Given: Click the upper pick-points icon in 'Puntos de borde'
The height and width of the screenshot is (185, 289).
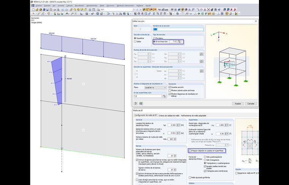Looking at the screenshot, I should coord(202,54).
